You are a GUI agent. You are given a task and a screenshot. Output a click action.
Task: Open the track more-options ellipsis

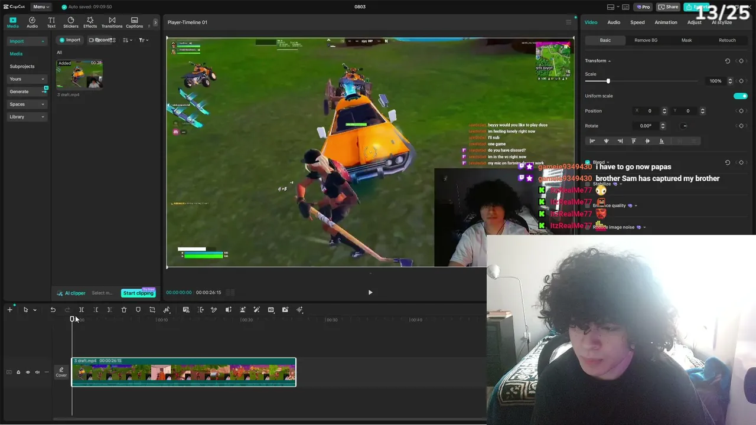click(47, 372)
